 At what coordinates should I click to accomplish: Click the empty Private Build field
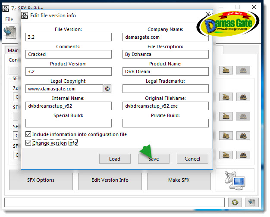click(x=166, y=123)
